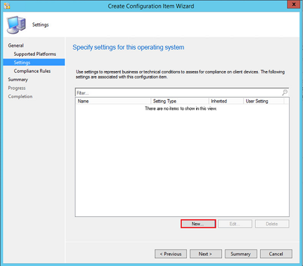Sort by the Setting Type column header
Image resolution: width=303 pixels, height=266 pixels.
point(180,101)
